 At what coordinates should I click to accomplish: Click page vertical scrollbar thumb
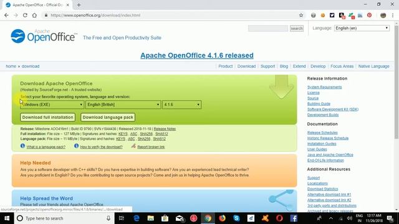tap(397, 82)
